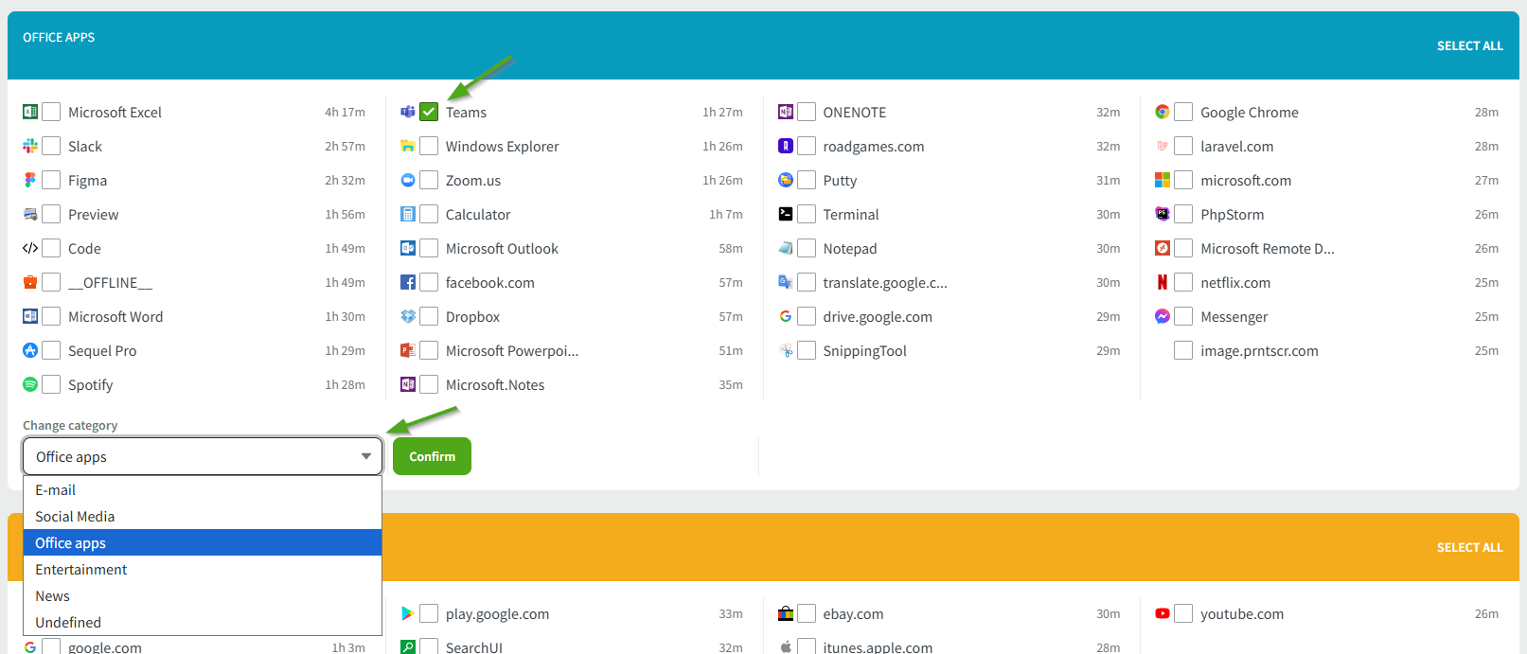Check the box for Terminal
The image size is (1527, 654).
(x=807, y=214)
